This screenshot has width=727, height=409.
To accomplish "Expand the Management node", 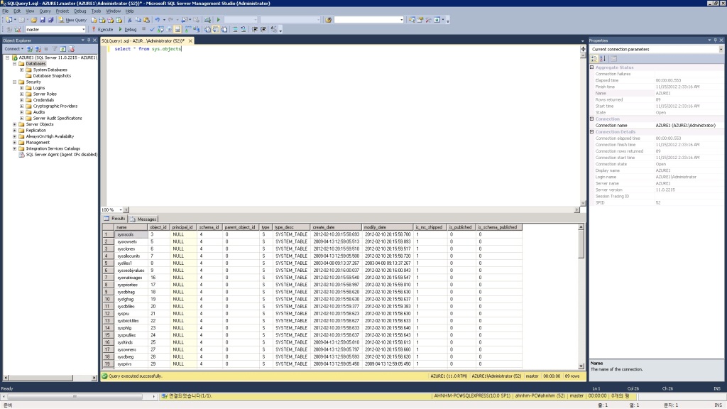I will (x=14, y=142).
